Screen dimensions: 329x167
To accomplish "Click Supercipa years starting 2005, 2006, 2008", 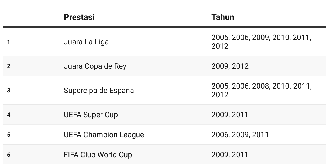I will (x=262, y=91).
